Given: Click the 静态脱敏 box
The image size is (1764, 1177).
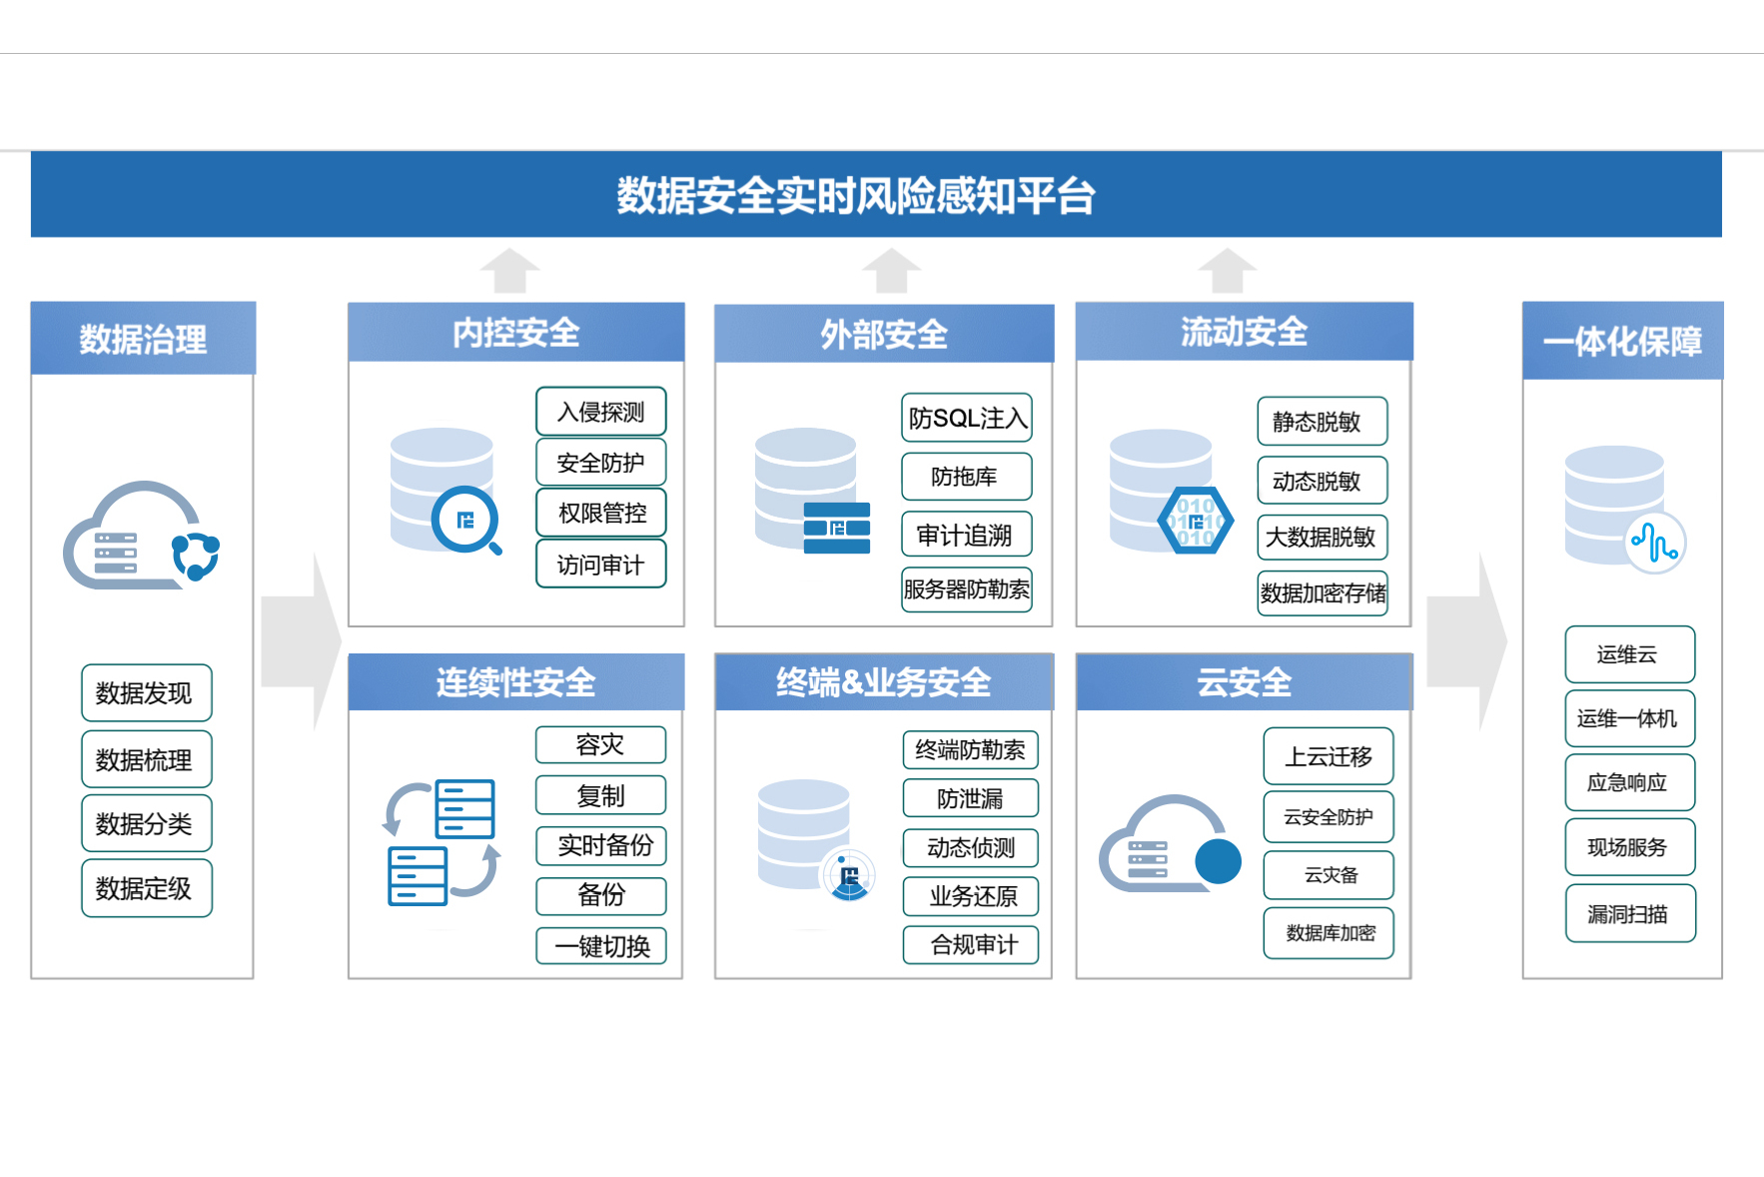Looking at the screenshot, I should point(1321,422).
